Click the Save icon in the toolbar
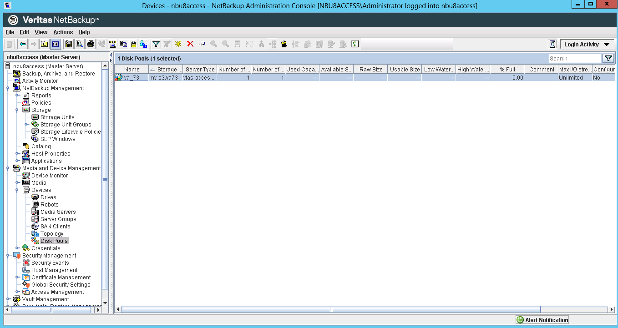618x328 pixels. click(x=69, y=44)
